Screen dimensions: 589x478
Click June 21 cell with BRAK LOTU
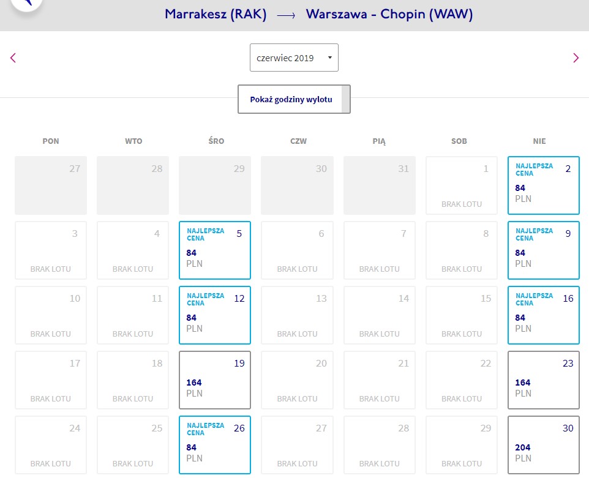point(380,380)
